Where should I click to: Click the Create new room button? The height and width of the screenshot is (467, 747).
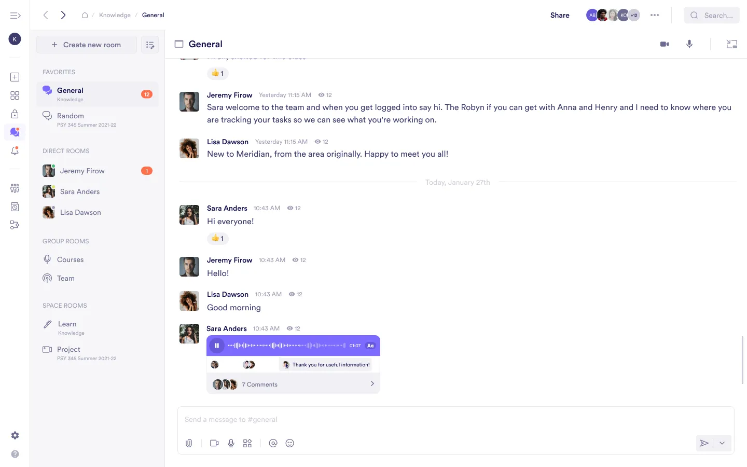pos(87,45)
